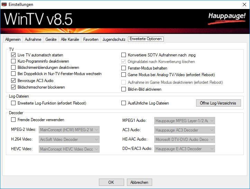Close the Einstellungen window
Screen dimensions: 250x189
click(244, 4)
